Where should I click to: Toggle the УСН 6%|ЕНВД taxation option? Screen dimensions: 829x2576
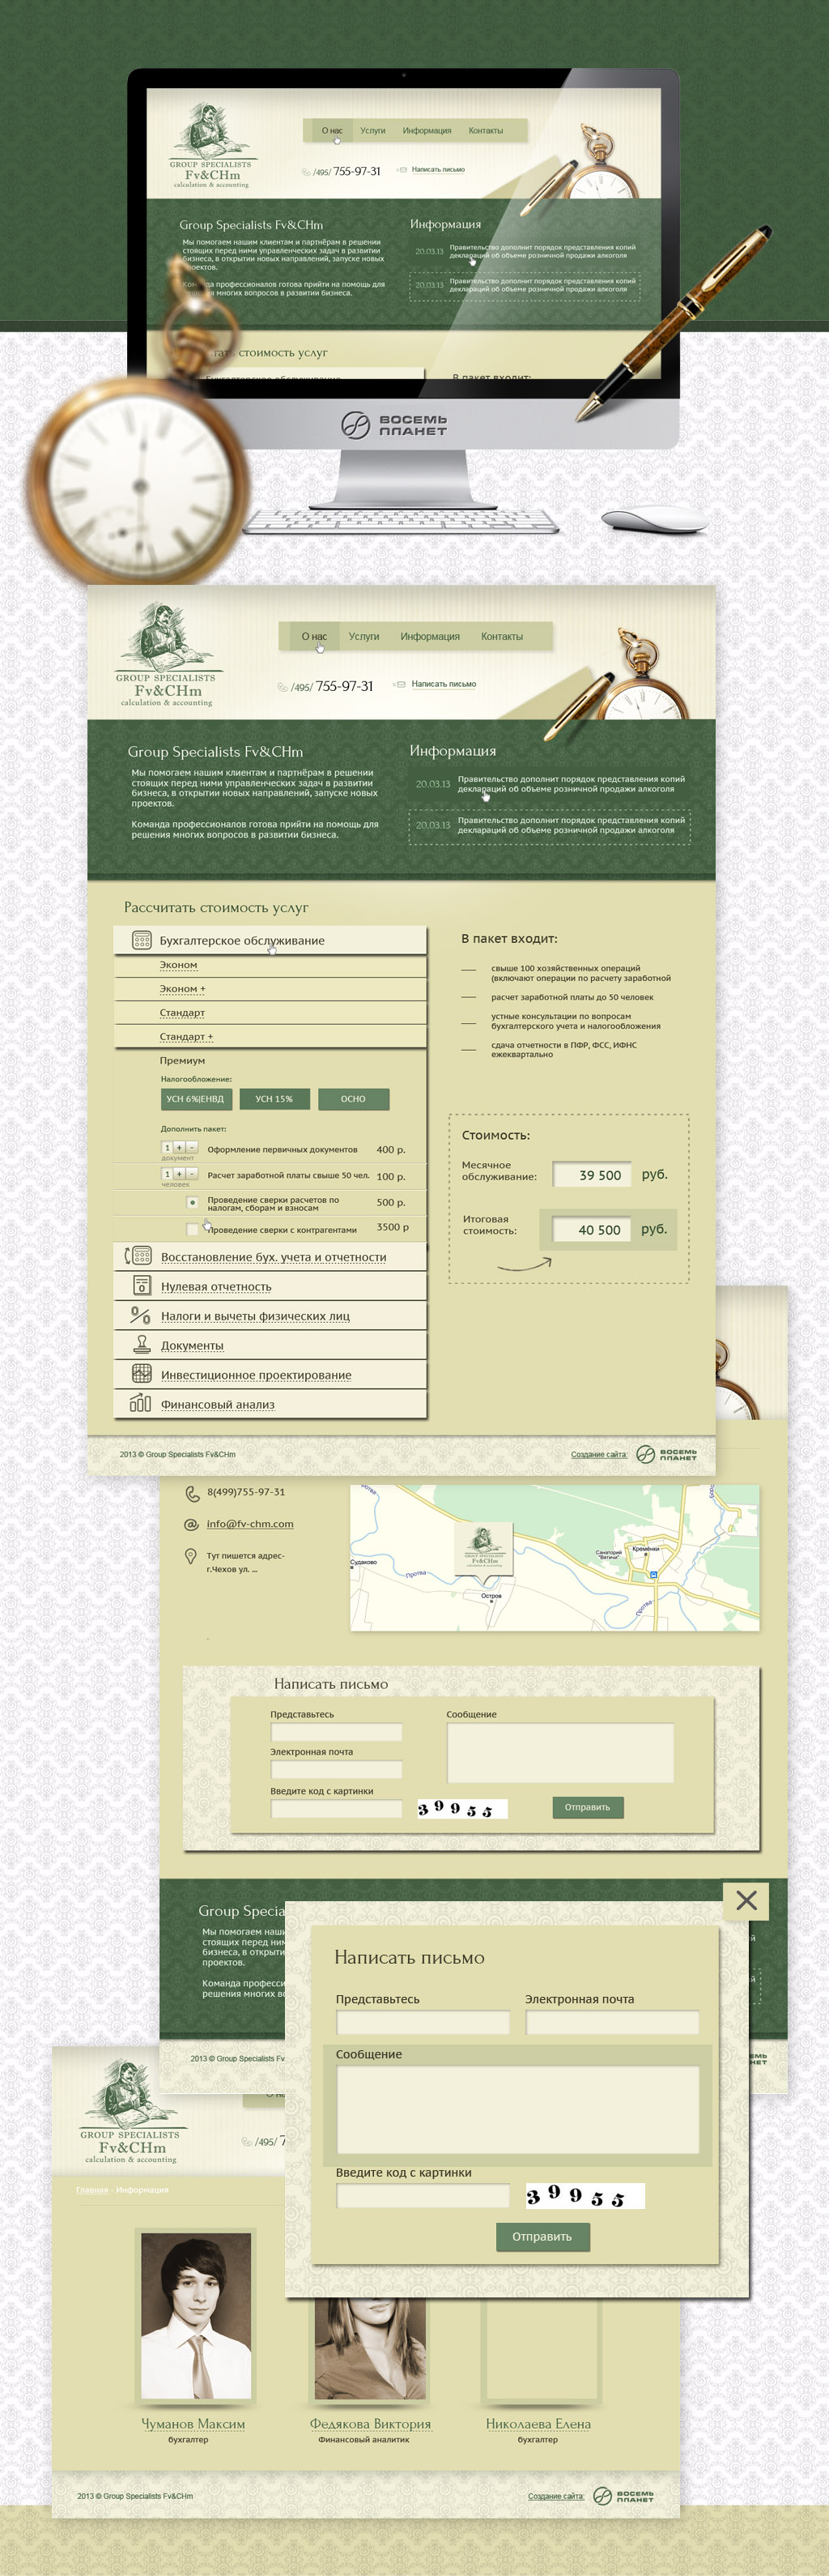196,1099
